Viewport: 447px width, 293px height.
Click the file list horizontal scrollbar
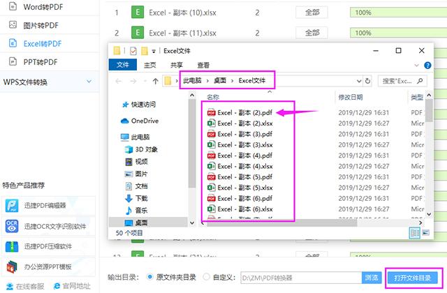(281, 223)
